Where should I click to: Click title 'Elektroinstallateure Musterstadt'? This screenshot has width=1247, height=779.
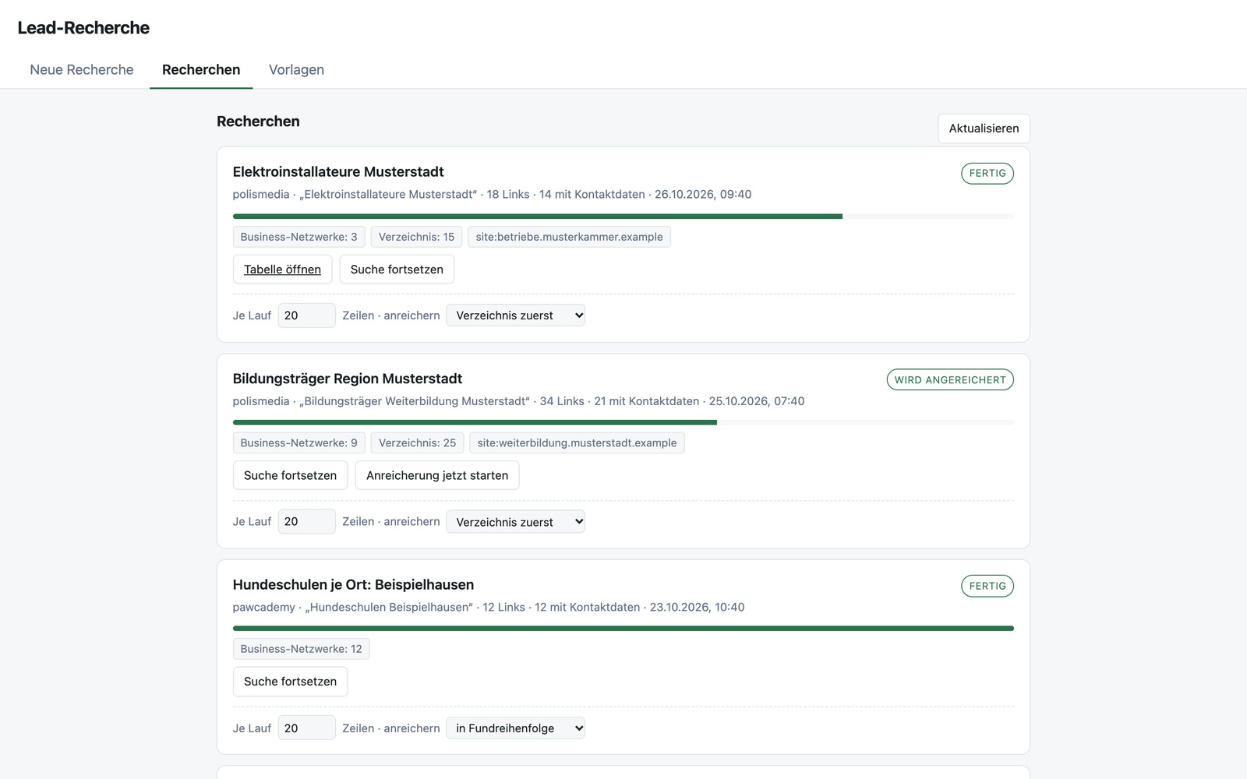click(338, 172)
